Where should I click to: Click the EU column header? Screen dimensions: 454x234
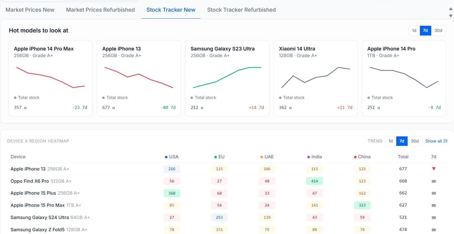219,157
